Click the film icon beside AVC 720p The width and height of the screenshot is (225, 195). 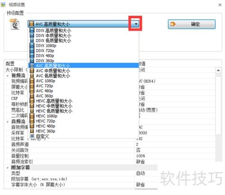click(x=32, y=86)
